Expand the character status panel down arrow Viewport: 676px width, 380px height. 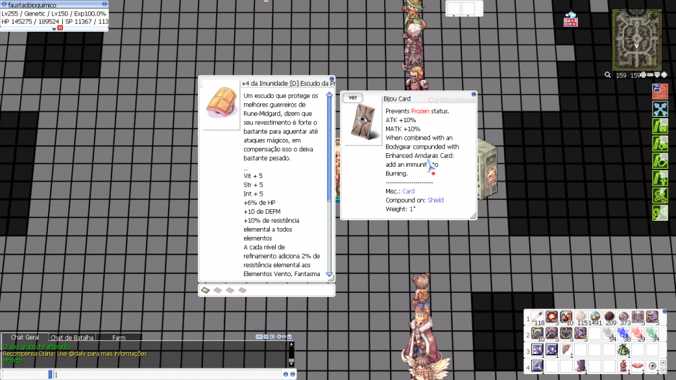(x=54, y=29)
